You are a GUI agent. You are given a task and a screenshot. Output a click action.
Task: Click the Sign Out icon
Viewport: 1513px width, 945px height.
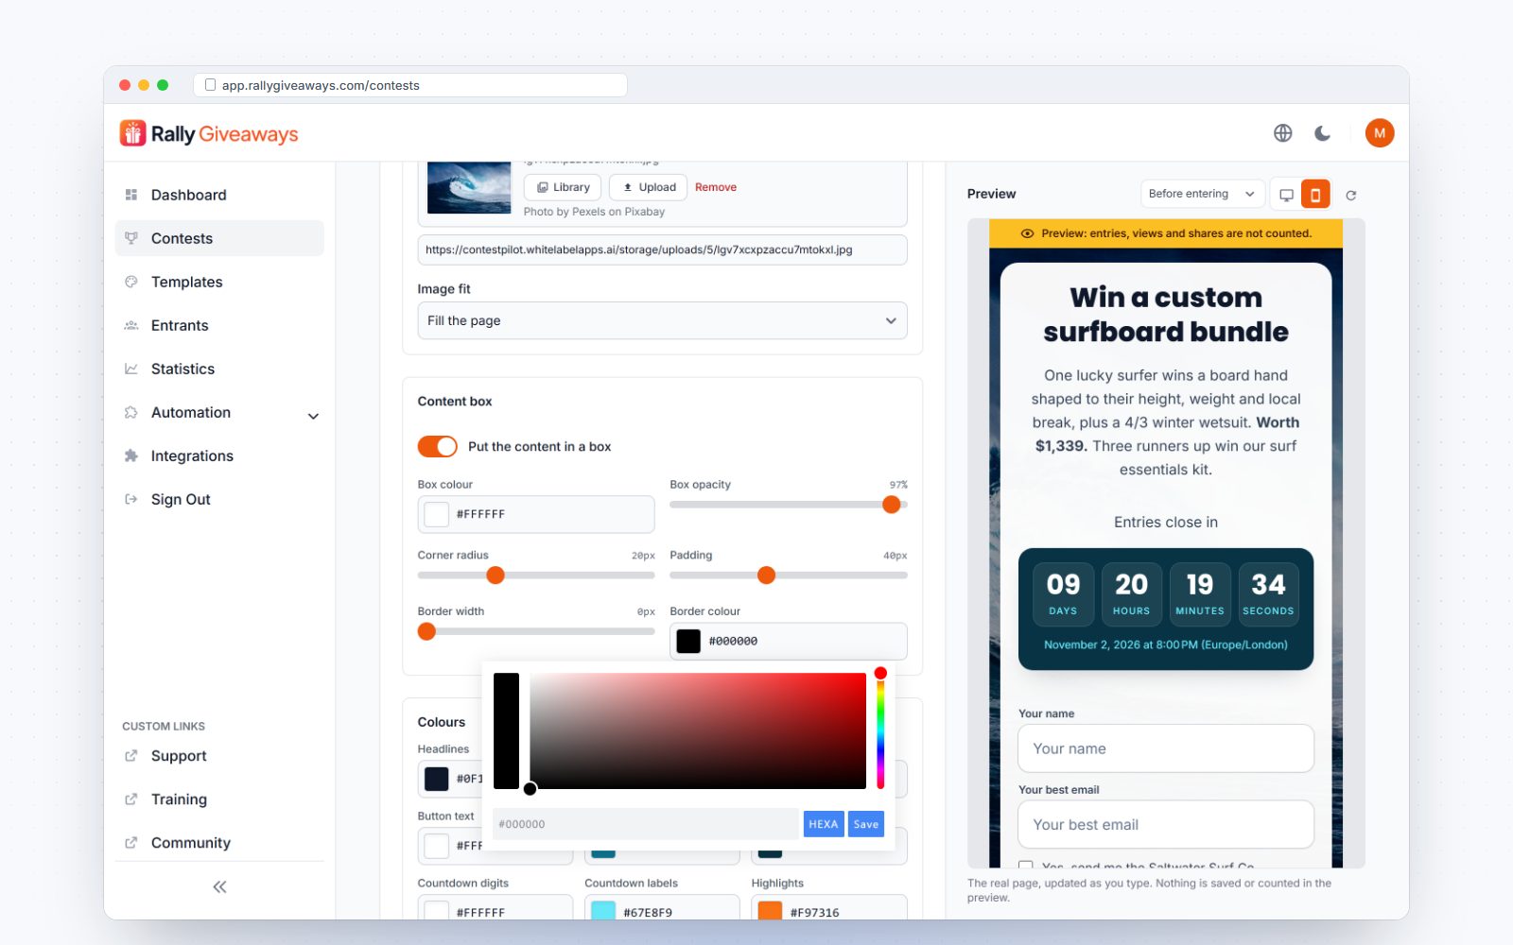(131, 499)
